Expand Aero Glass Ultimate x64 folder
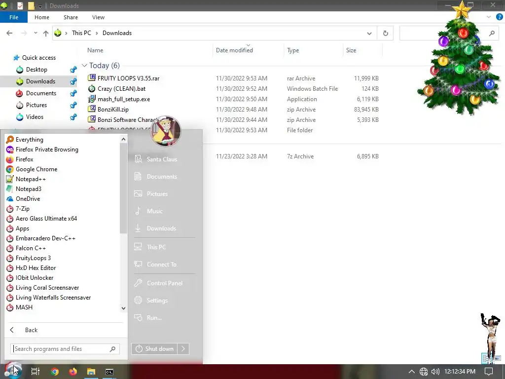Image resolution: width=505 pixels, height=379 pixels. [x=41, y=219]
